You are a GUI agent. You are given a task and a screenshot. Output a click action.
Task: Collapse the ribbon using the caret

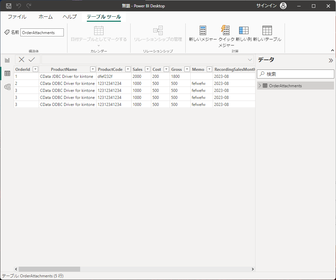click(x=332, y=50)
